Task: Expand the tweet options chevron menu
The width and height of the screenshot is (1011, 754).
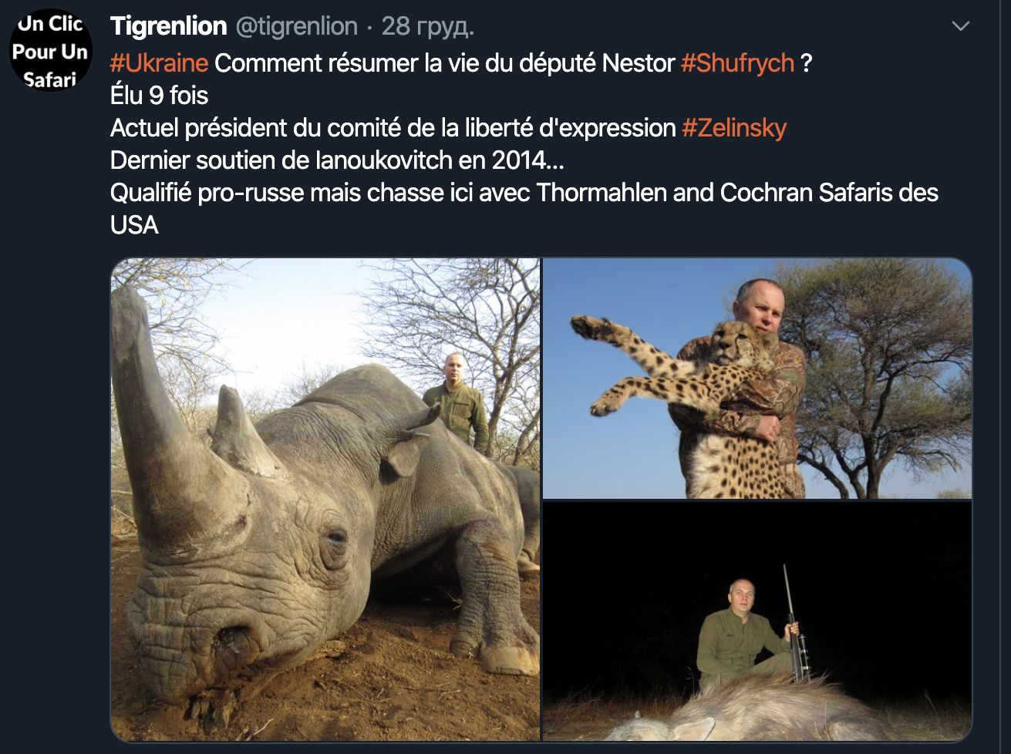Action: click(x=960, y=26)
